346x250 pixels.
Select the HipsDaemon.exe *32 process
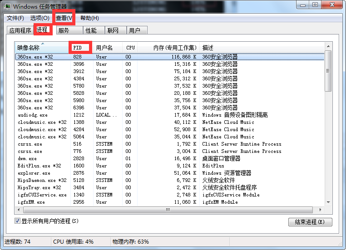coord(170,180)
